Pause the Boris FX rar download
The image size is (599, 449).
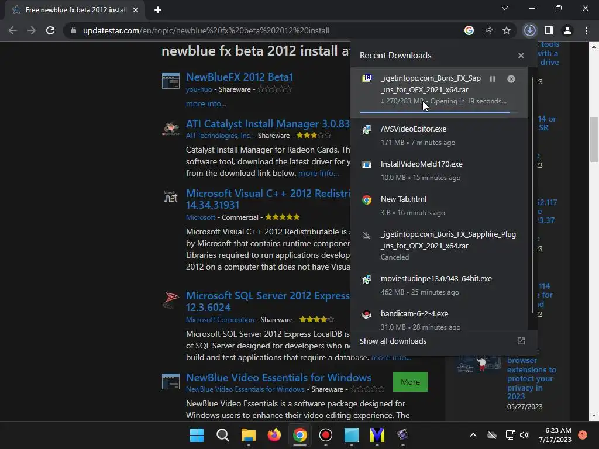point(493,79)
